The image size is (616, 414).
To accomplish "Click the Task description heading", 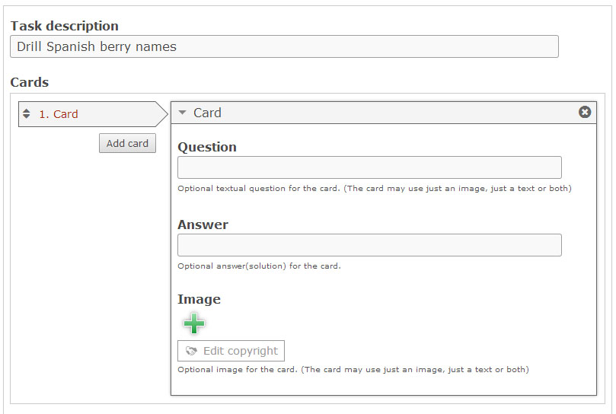I will (65, 26).
